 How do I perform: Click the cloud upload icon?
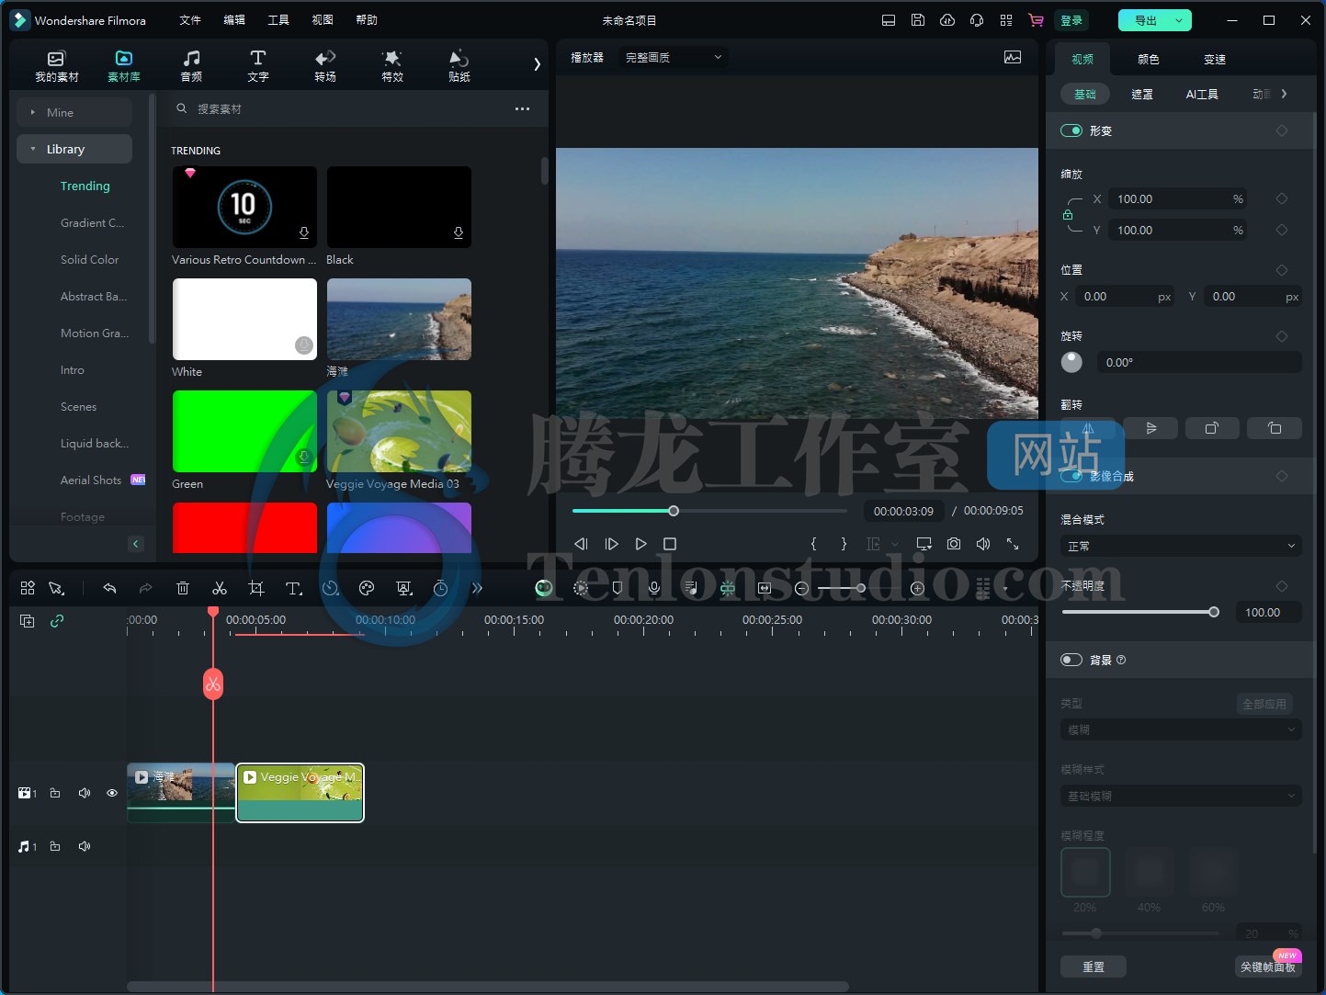click(x=947, y=20)
